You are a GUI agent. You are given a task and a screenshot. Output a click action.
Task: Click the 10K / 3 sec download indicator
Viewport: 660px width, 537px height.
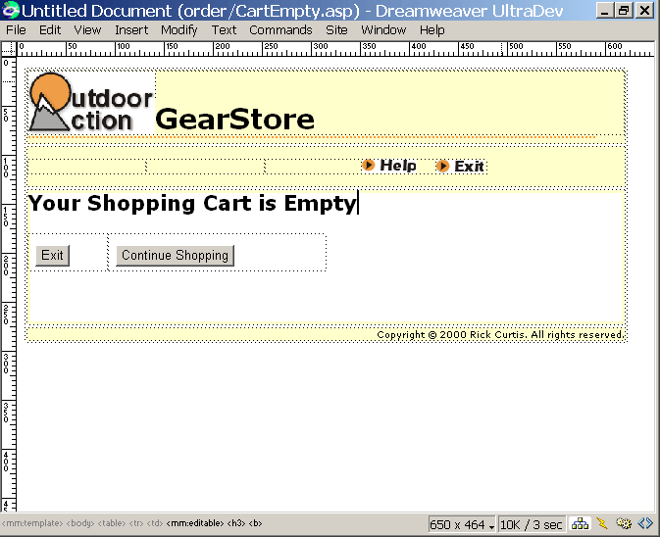(x=533, y=525)
